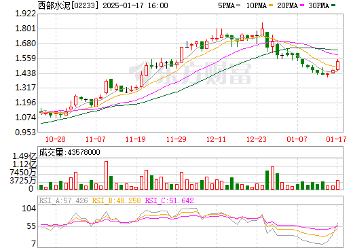Select the 01-17 date axis label
The height and width of the screenshot is (248, 353).
[336, 139]
